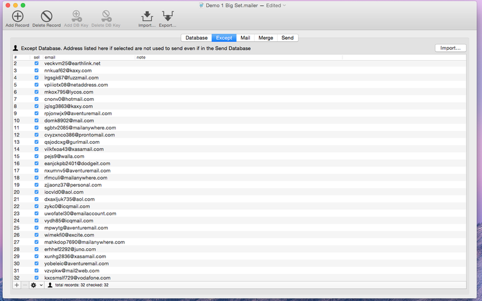
Task: Uncheck the checkbox for kxcsmslf729@vodafone.com
Action: [37, 277]
